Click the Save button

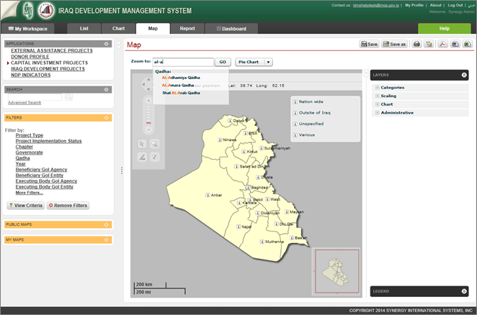(x=369, y=44)
